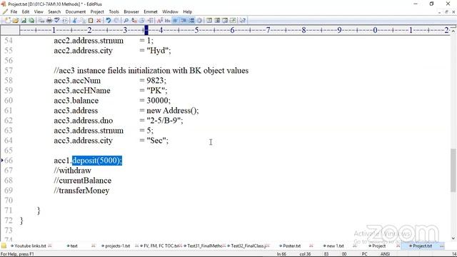Click the Print toolbar icon
Viewport: 457px width, 257px height.
[49, 21]
